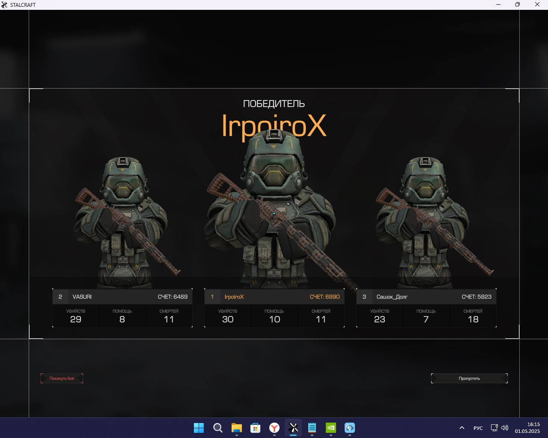Click rank number 3 badge
The width and height of the screenshot is (548, 438).
(x=364, y=297)
